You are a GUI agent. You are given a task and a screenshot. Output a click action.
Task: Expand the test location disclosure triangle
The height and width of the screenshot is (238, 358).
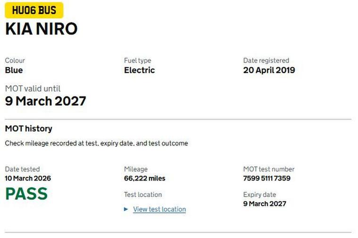point(126,209)
